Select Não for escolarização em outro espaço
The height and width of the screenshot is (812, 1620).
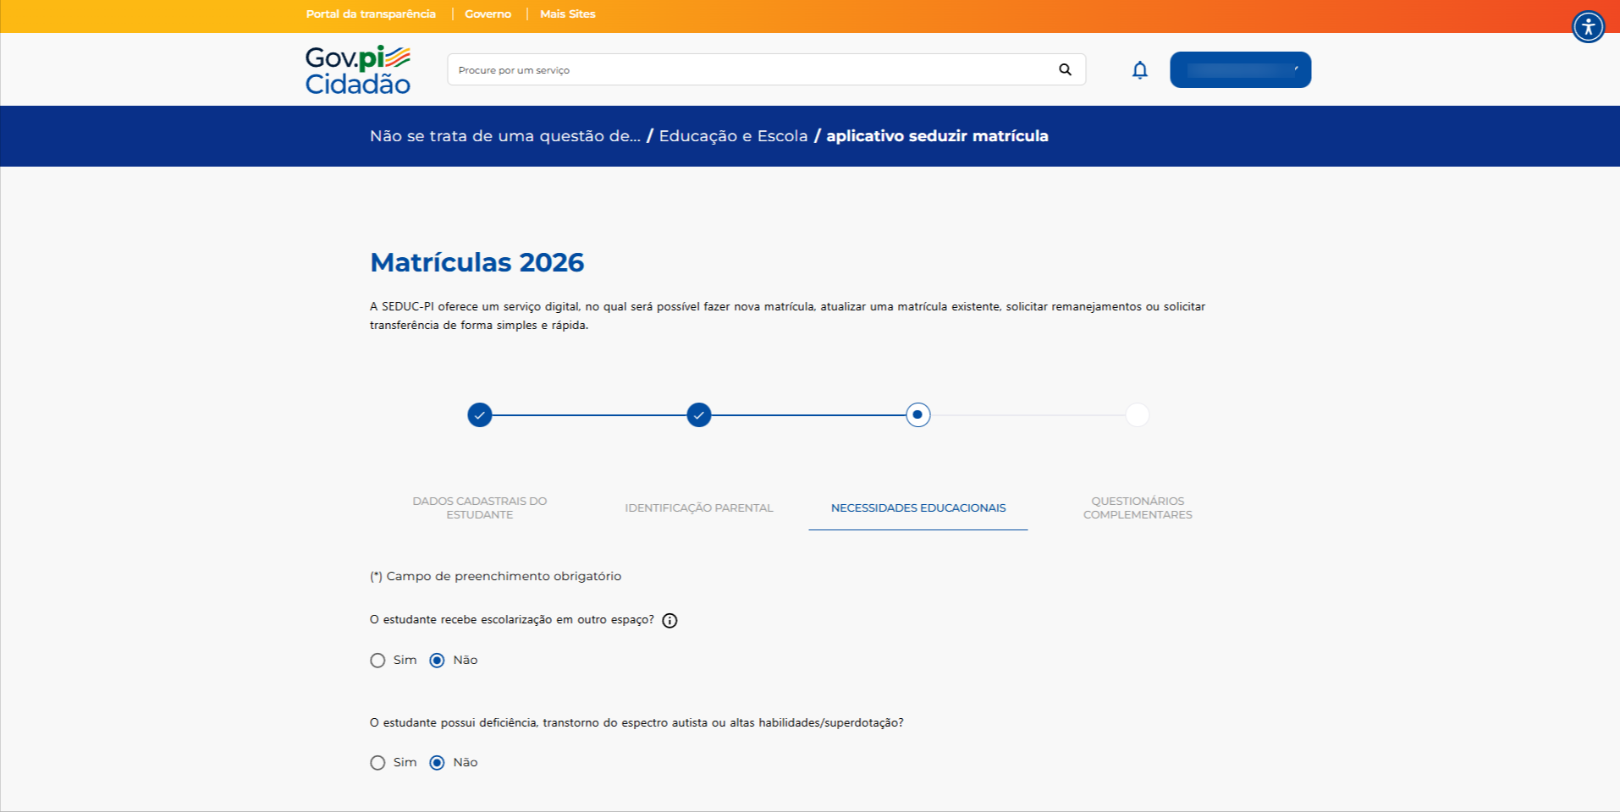click(x=437, y=661)
